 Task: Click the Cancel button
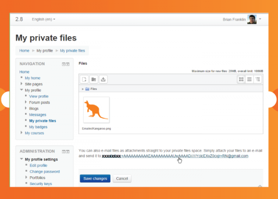(x=122, y=178)
